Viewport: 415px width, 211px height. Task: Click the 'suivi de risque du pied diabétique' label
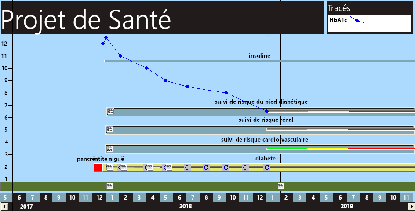click(x=261, y=102)
